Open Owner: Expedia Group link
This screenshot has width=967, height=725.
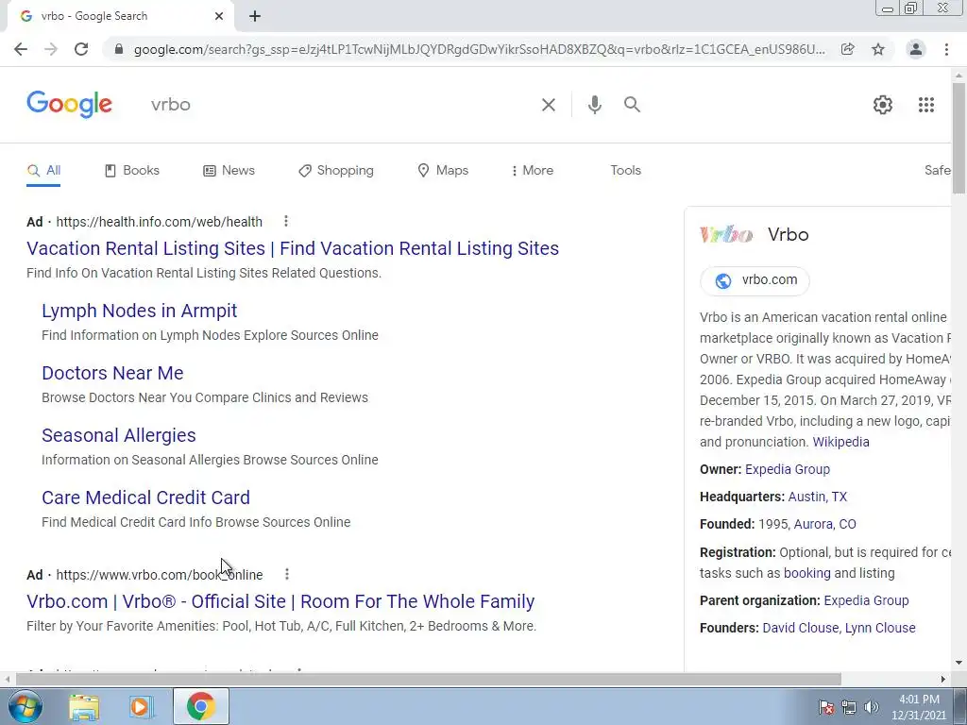tap(787, 469)
